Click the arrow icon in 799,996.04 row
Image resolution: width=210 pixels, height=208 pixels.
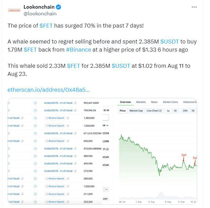point(35,110)
